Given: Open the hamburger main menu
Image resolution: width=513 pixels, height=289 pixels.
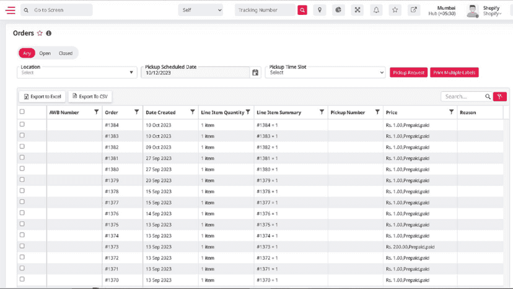Looking at the screenshot, I should 10,10.
